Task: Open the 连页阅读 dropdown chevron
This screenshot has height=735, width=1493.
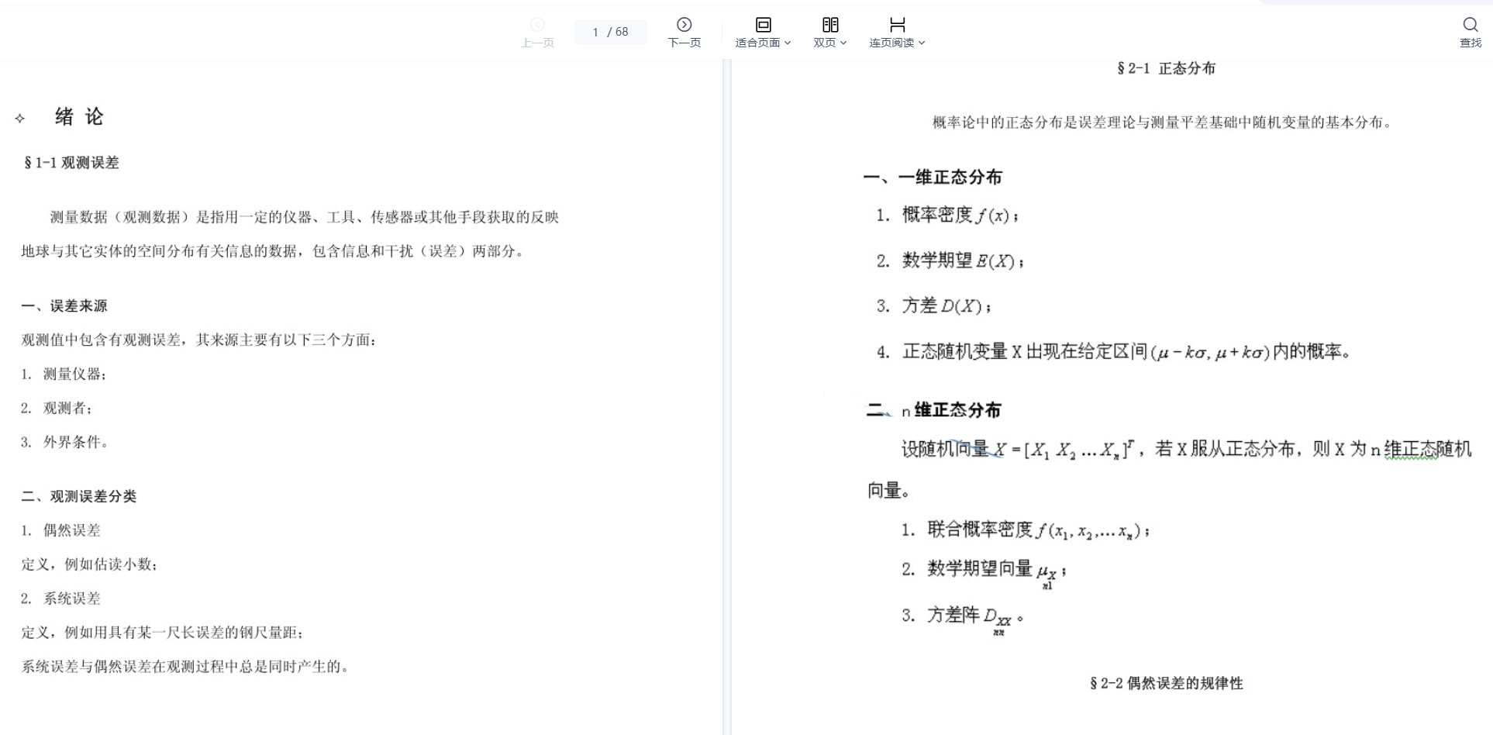Action: click(x=922, y=43)
